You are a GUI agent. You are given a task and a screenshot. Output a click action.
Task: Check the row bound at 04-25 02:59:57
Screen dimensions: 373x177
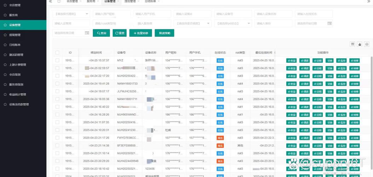57,68
